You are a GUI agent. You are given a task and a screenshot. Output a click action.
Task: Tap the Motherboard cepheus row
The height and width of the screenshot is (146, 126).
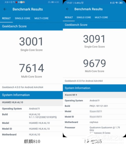pyautogui.click(x=94, y=122)
